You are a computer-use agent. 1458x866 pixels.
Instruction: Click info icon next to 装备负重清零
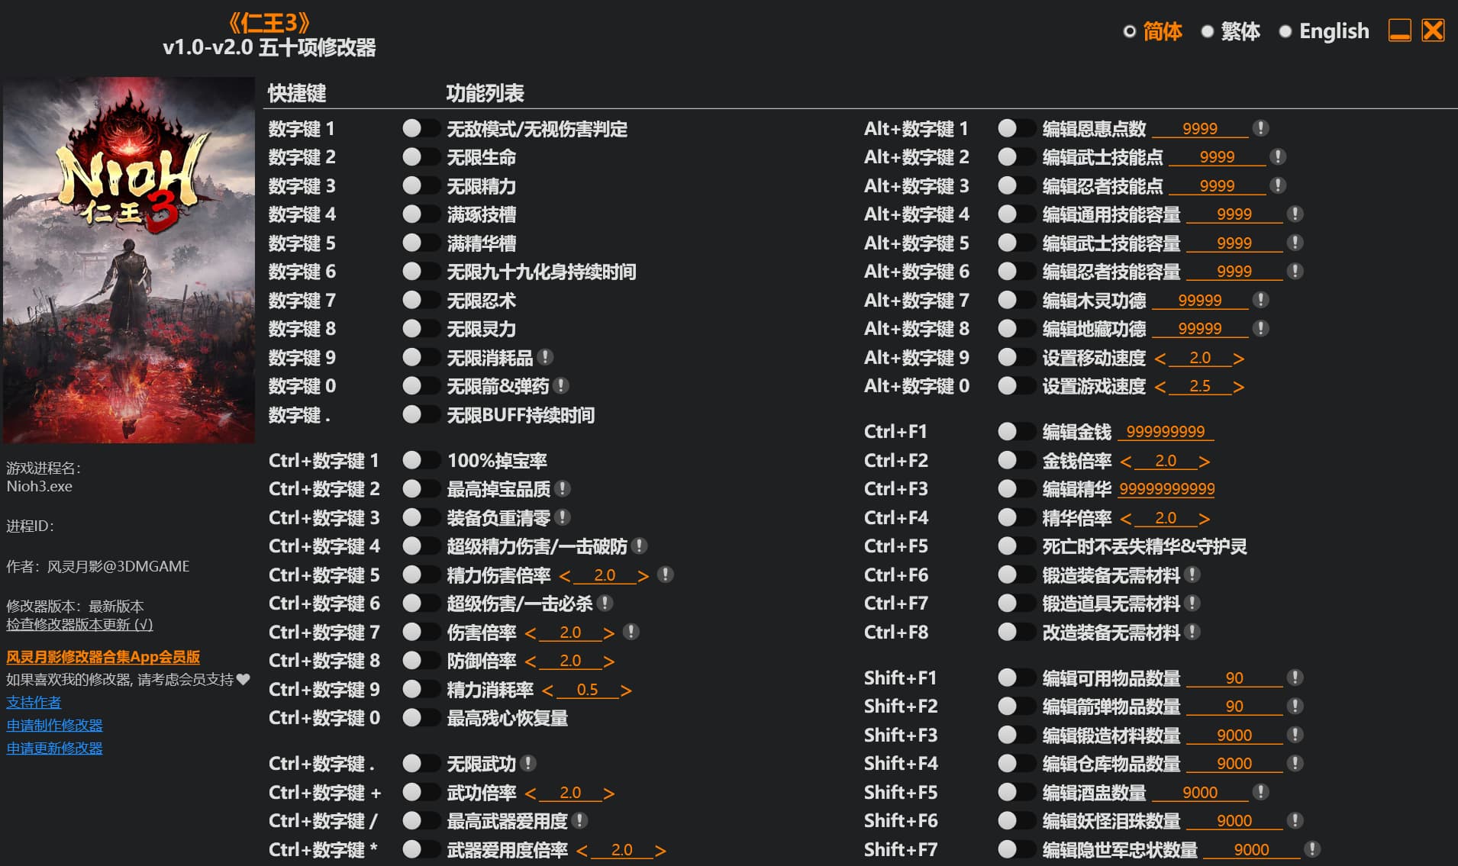563,517
